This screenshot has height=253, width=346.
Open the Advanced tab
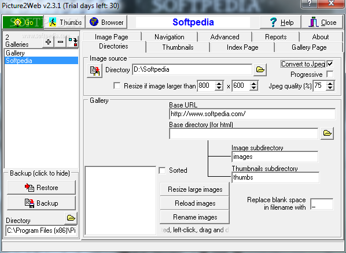click(x=225, y=37)
